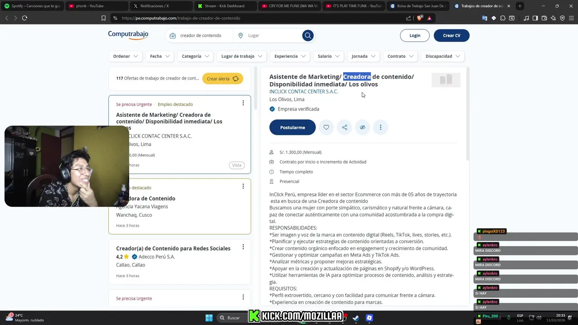Open the browser hamburger menu
The height and width of the screenshot is (325, 578).
[571, 18]
